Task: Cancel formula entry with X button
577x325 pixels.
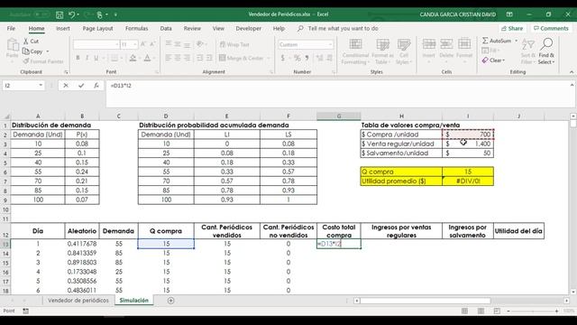Action: coord(66,86)
